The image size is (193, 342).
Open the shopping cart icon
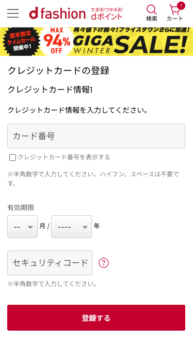175,10
